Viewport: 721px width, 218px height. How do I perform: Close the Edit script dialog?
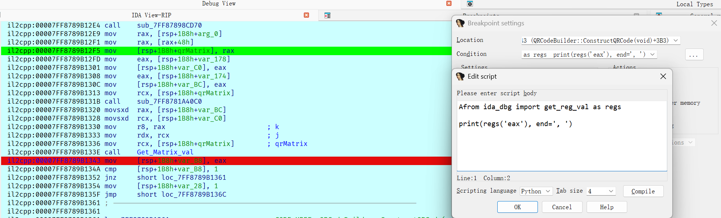663,76
